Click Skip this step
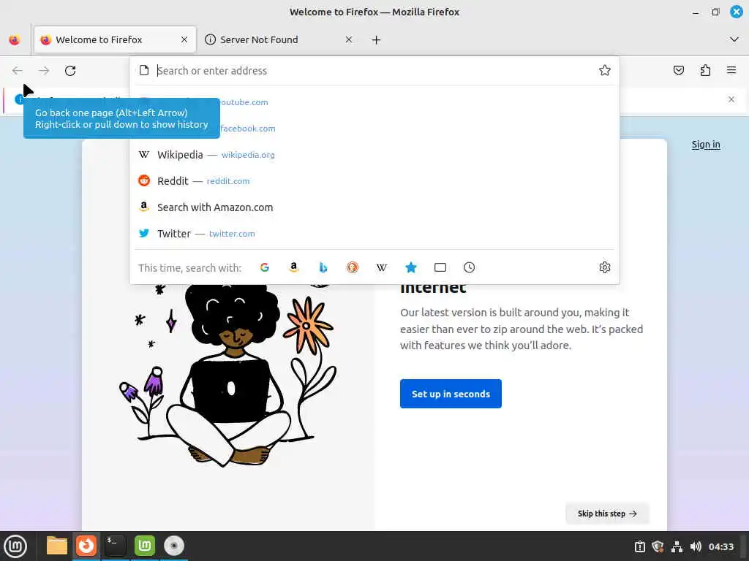 pos(607,514)
